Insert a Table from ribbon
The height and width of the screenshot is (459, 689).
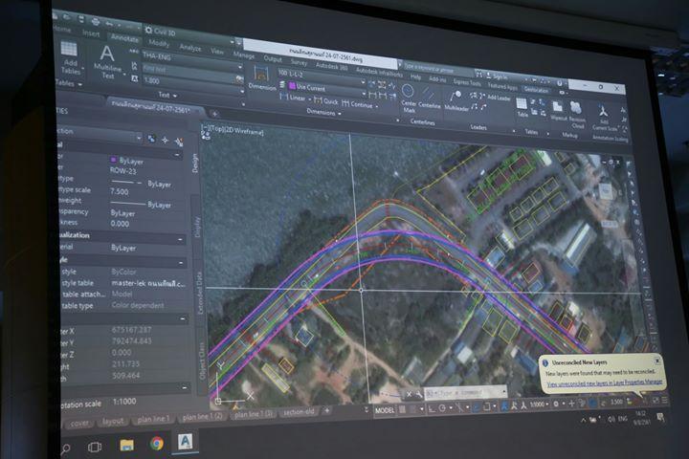(x=522, y=107)
